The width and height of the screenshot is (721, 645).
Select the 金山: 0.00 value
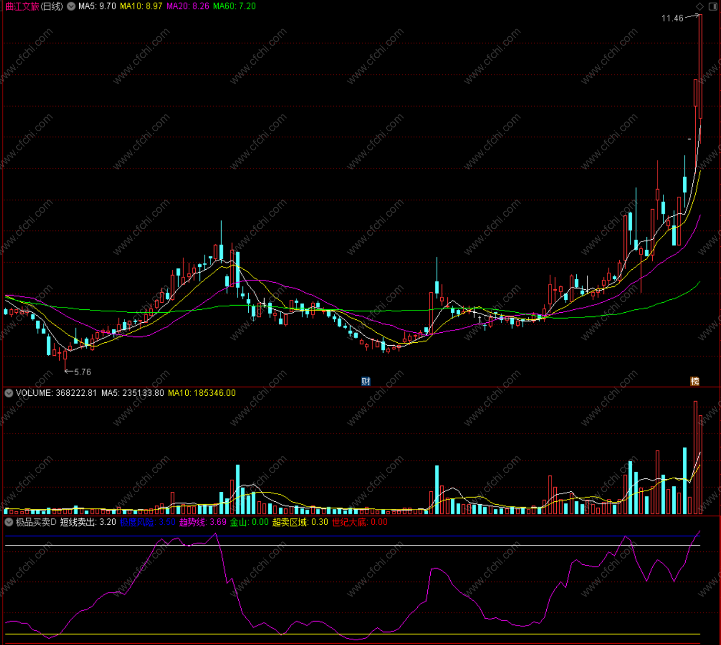pyautogui.click(x=249, y=522)
